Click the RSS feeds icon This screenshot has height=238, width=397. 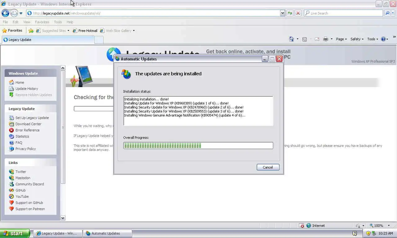(305, 39)
